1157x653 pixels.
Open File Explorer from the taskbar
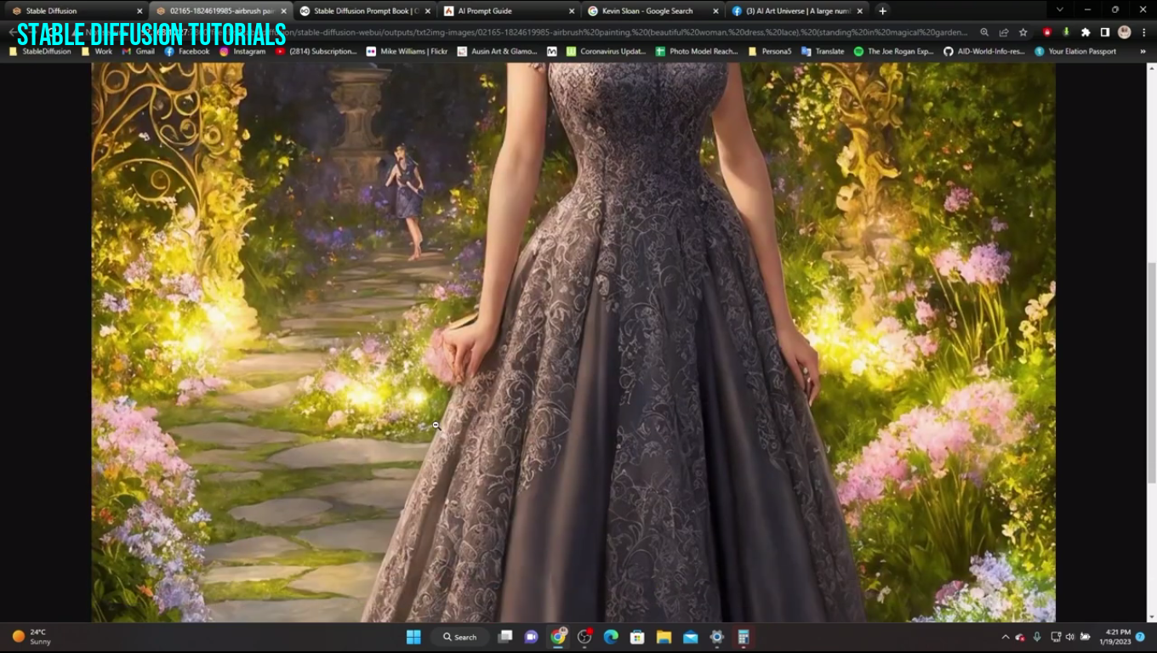point(664,637)
